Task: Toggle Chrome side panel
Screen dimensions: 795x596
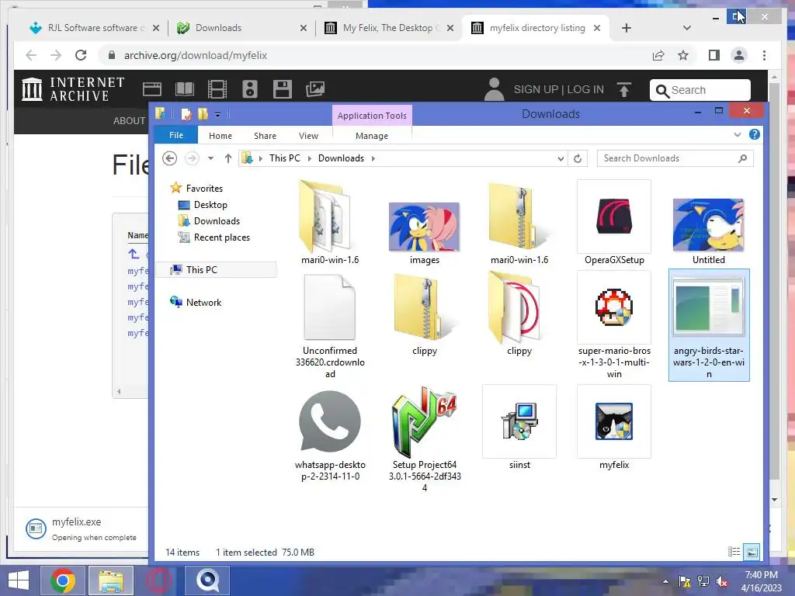Action: coord(714,55)
